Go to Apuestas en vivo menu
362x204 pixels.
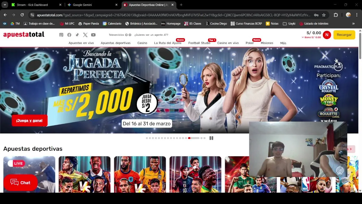(81, 43)
